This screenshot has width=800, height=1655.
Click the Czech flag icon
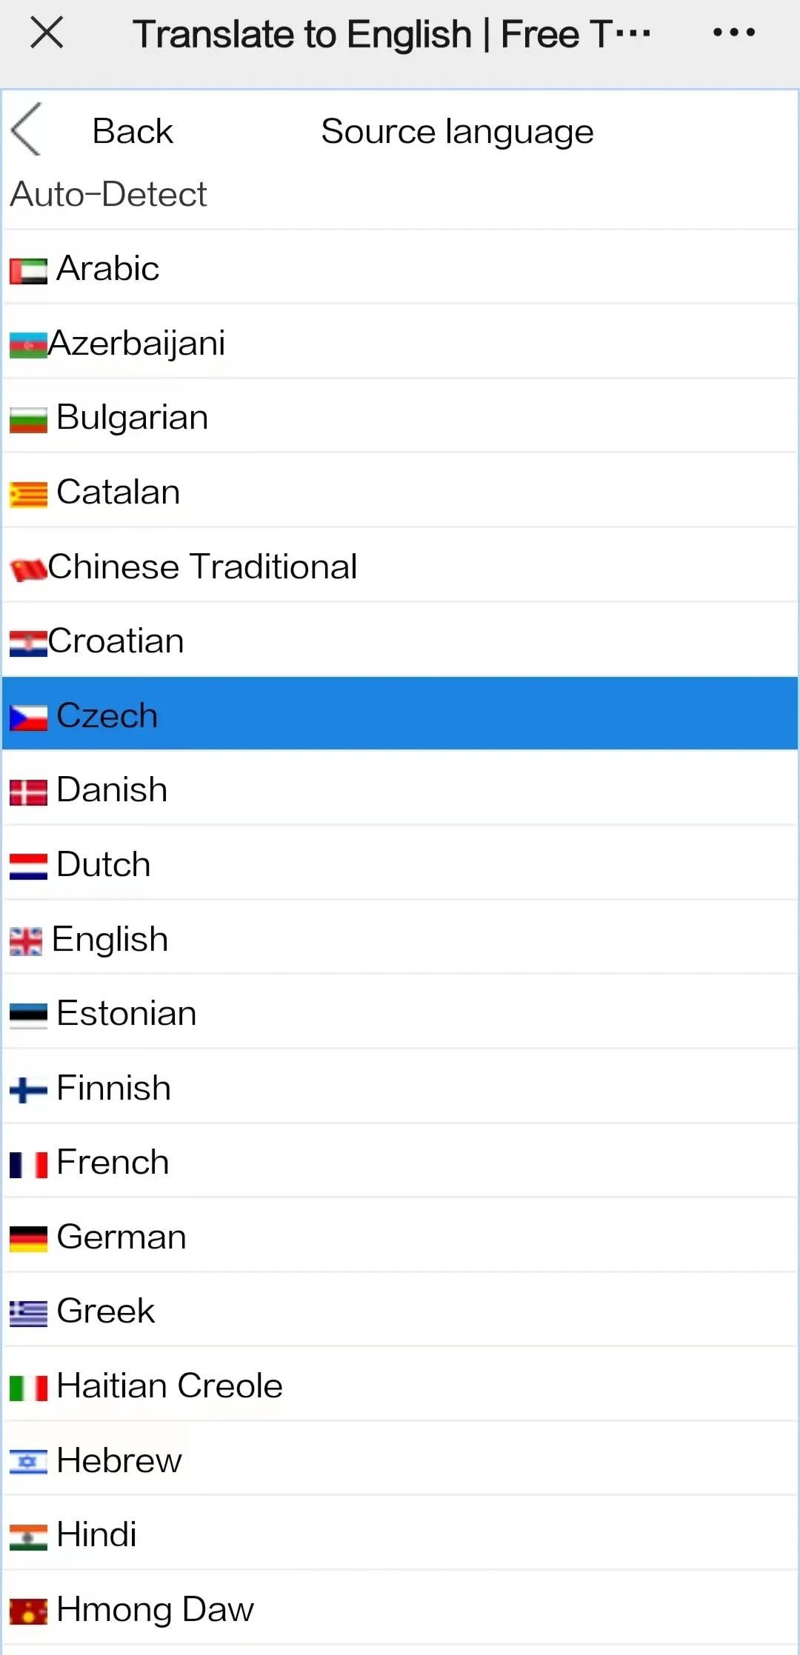pos(27,716)
